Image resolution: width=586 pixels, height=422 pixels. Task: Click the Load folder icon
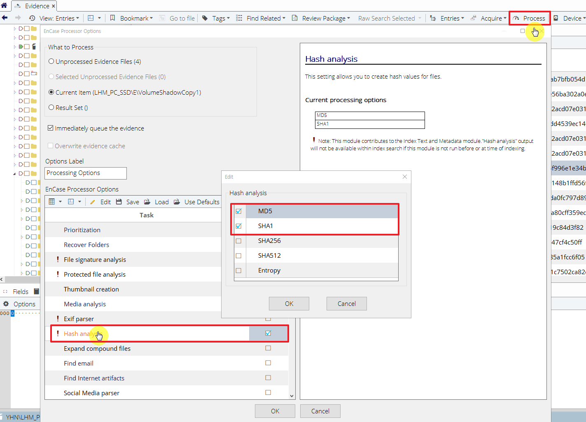pos(147,202)
